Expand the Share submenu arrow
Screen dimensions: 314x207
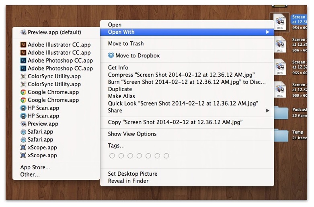click(267, 110)
